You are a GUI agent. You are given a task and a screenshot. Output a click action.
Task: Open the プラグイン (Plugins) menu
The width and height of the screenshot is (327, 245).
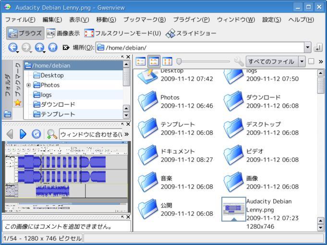click(192, 19)
